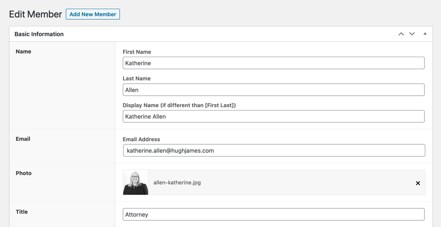Edit the Email Address input field
Screen dimensions: 441x227
[x=274, y=150]
